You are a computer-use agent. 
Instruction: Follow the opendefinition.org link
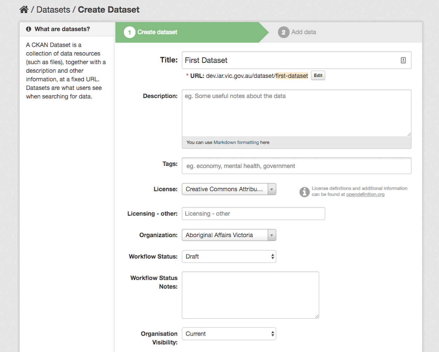pos(365,194)
